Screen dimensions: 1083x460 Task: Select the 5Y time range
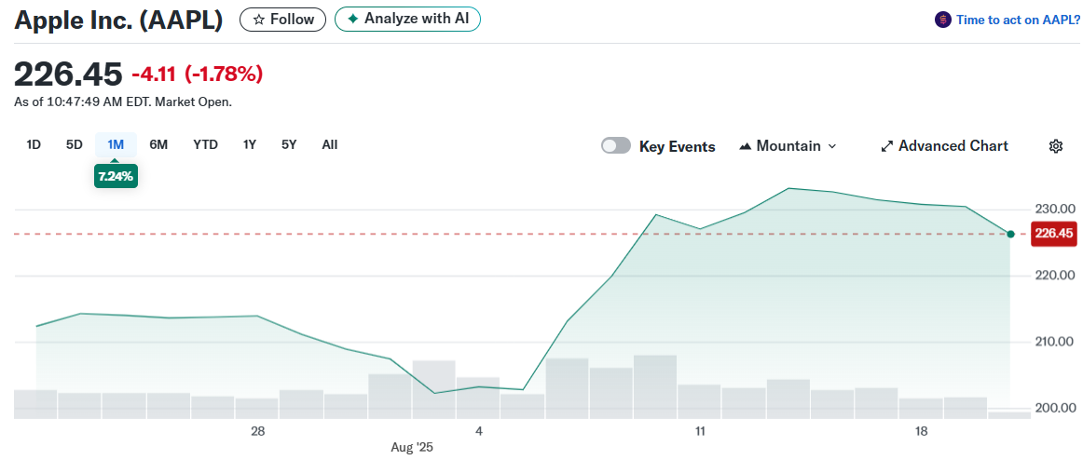289,145
